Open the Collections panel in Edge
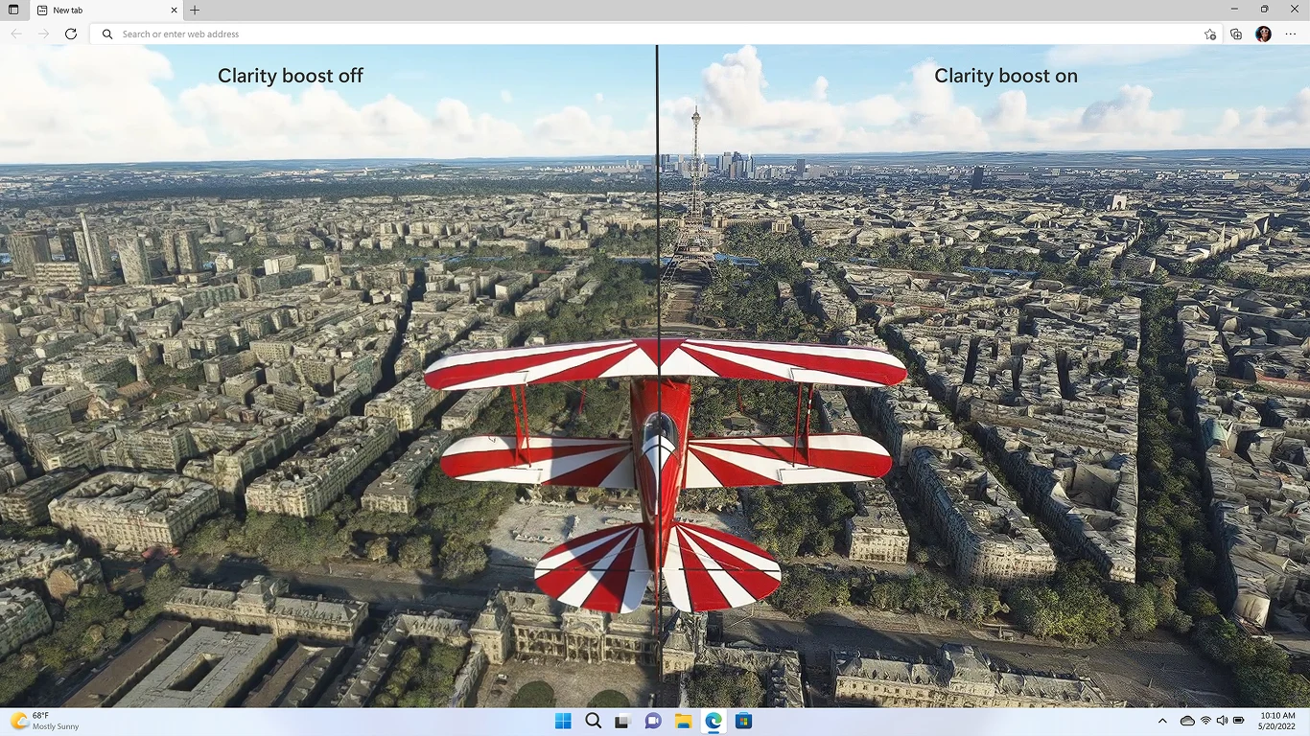Viewport: 1310px width, 736px height. (x=1236, y=34)
